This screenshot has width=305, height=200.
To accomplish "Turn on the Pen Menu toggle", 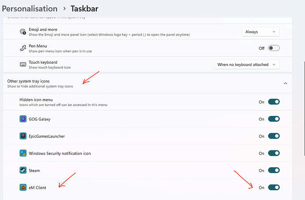I will coord(274,48).
